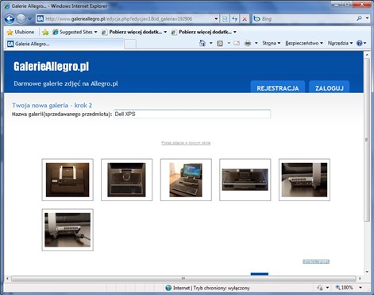Screen dimensions: 374x295
Task: Open the 100% zoom level button
Action: (345, 288)
